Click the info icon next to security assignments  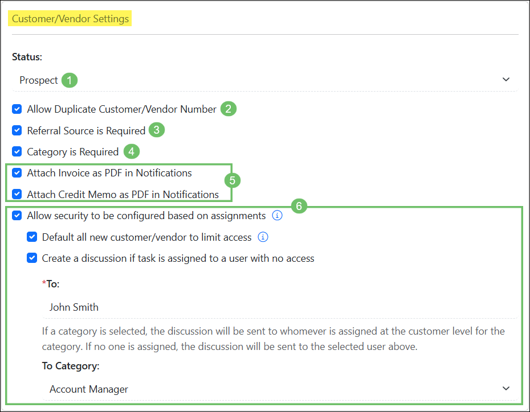click(277, 215)
